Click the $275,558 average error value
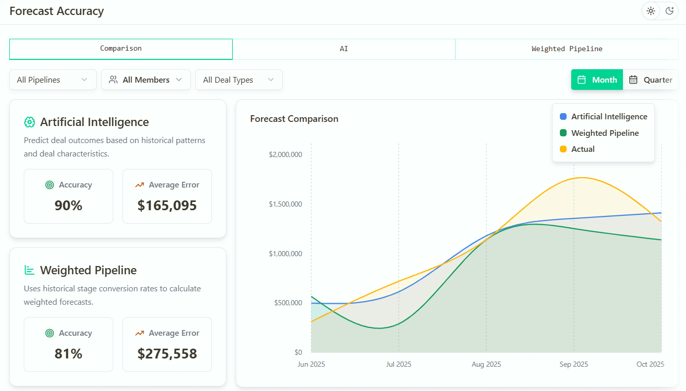 click(x=167, y=354)
